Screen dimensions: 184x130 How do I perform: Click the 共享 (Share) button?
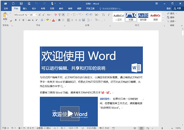(178, 8)
